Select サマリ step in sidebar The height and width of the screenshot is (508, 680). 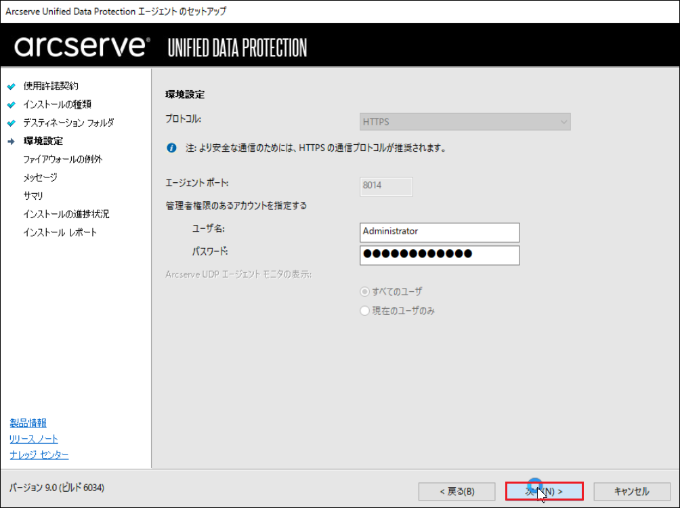33,196
